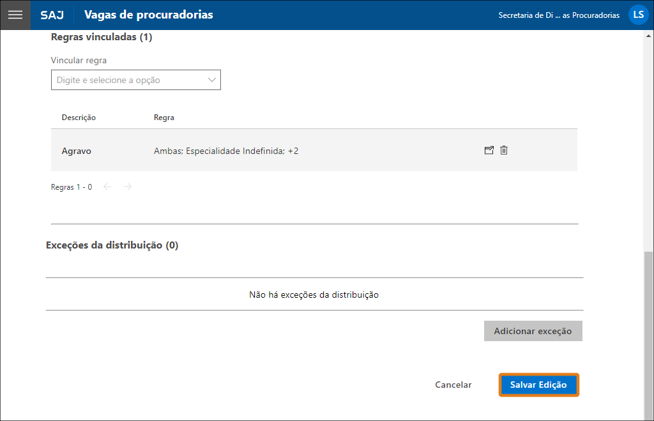Click the SAJ logo

[52, 15]
